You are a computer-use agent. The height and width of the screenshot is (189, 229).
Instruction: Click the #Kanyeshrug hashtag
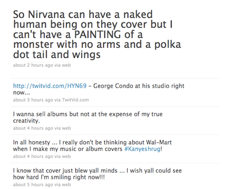pos(142,149)
